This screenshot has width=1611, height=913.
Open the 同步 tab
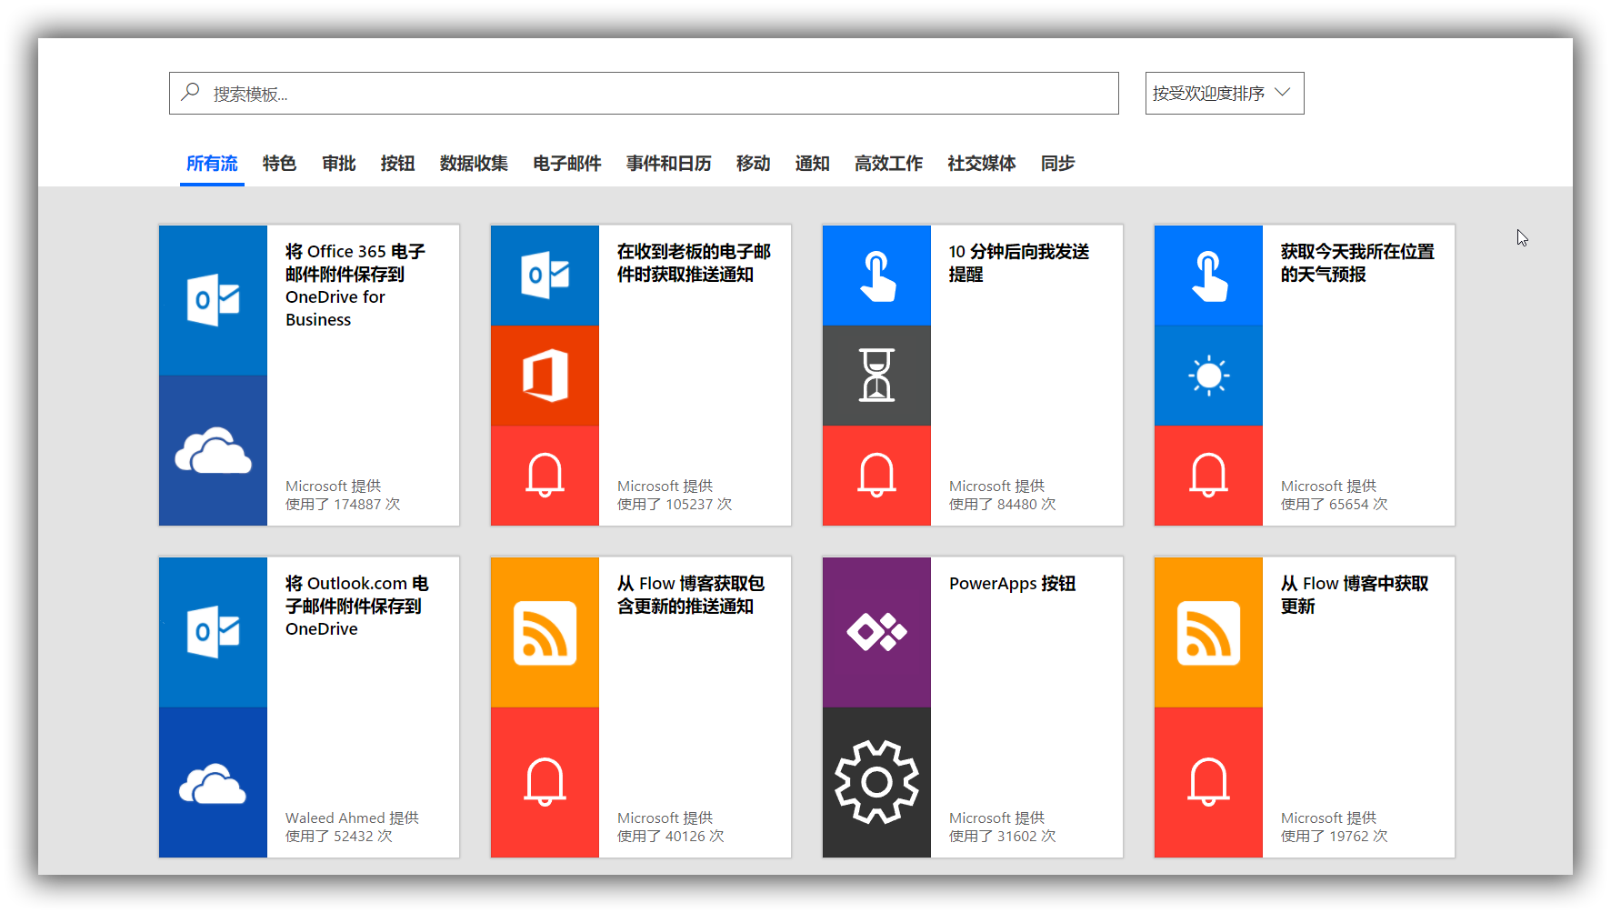(1057, 164)
